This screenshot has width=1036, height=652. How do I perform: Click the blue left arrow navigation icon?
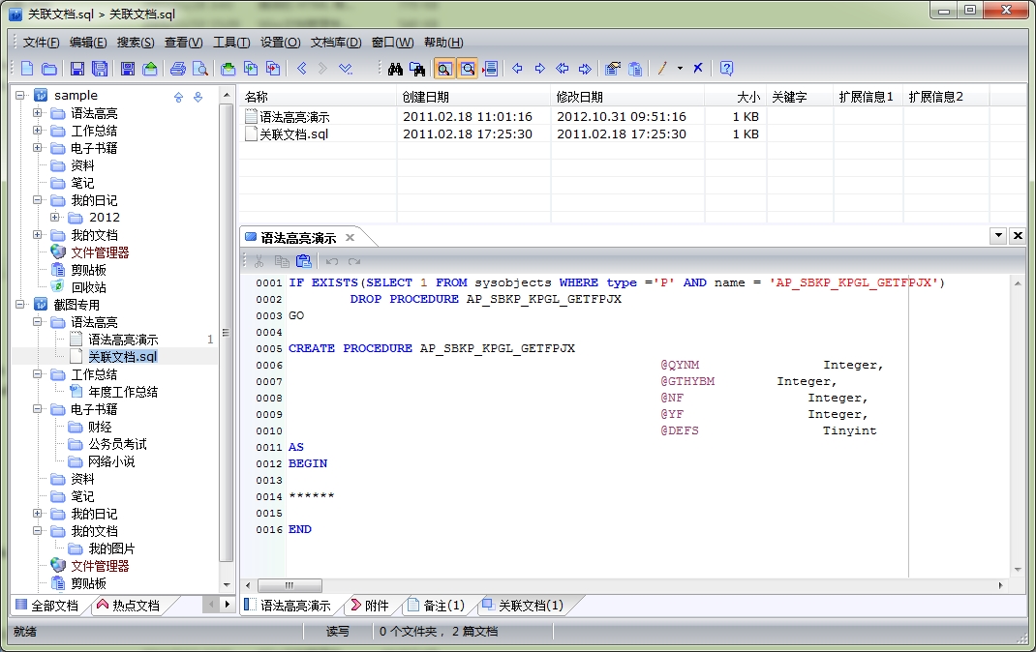click(x=517, y=69)
